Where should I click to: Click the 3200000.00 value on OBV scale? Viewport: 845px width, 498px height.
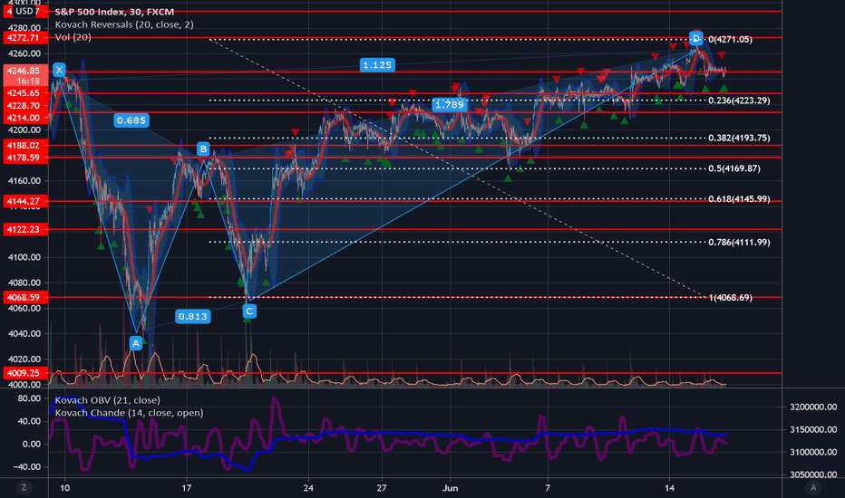(813, 407)
